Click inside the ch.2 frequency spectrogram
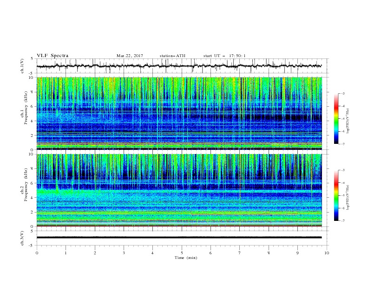Image resolution: width=368 pixels, height=284 pixels. point(179,190)
